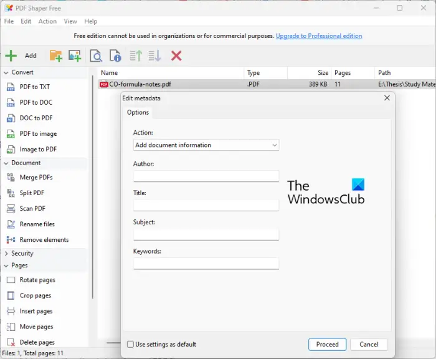Viewport: 436px width, 359px height.
Task: Click the Scan PDF icon
Action: [x=11, y=208]
